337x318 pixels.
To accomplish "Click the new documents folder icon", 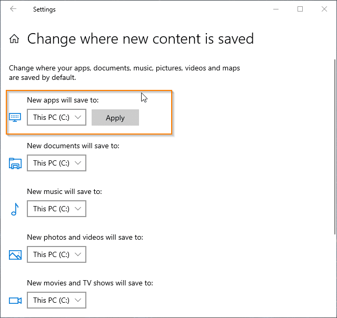I will (x=15, y=163).
